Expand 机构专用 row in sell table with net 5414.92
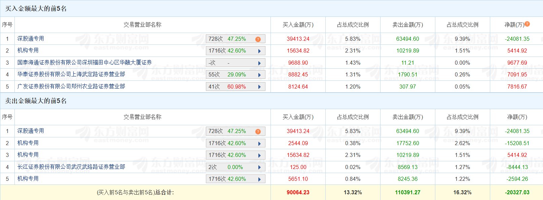Viewport: 543px width, 200px height. 259,155
